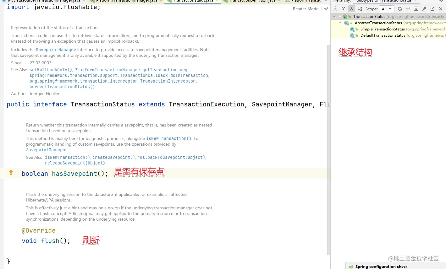The width and height of the screenshot is (446, 269).
Task: Open the Spring configuration check notification
Action: point(381,266)
